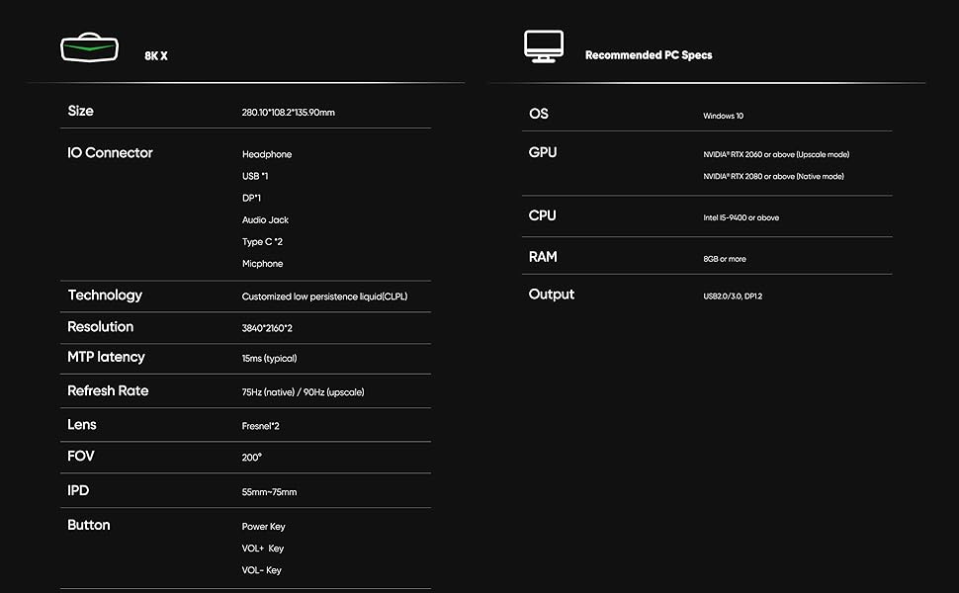Click the FOV label
959x593 pixels.
[x=81, y=456]
